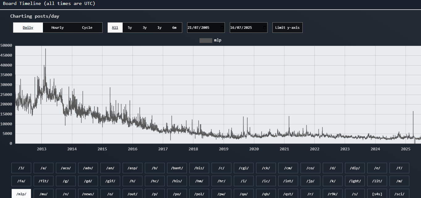Select the /gif/ board
This screenshot has width=421, height=198.
point(110,181)
